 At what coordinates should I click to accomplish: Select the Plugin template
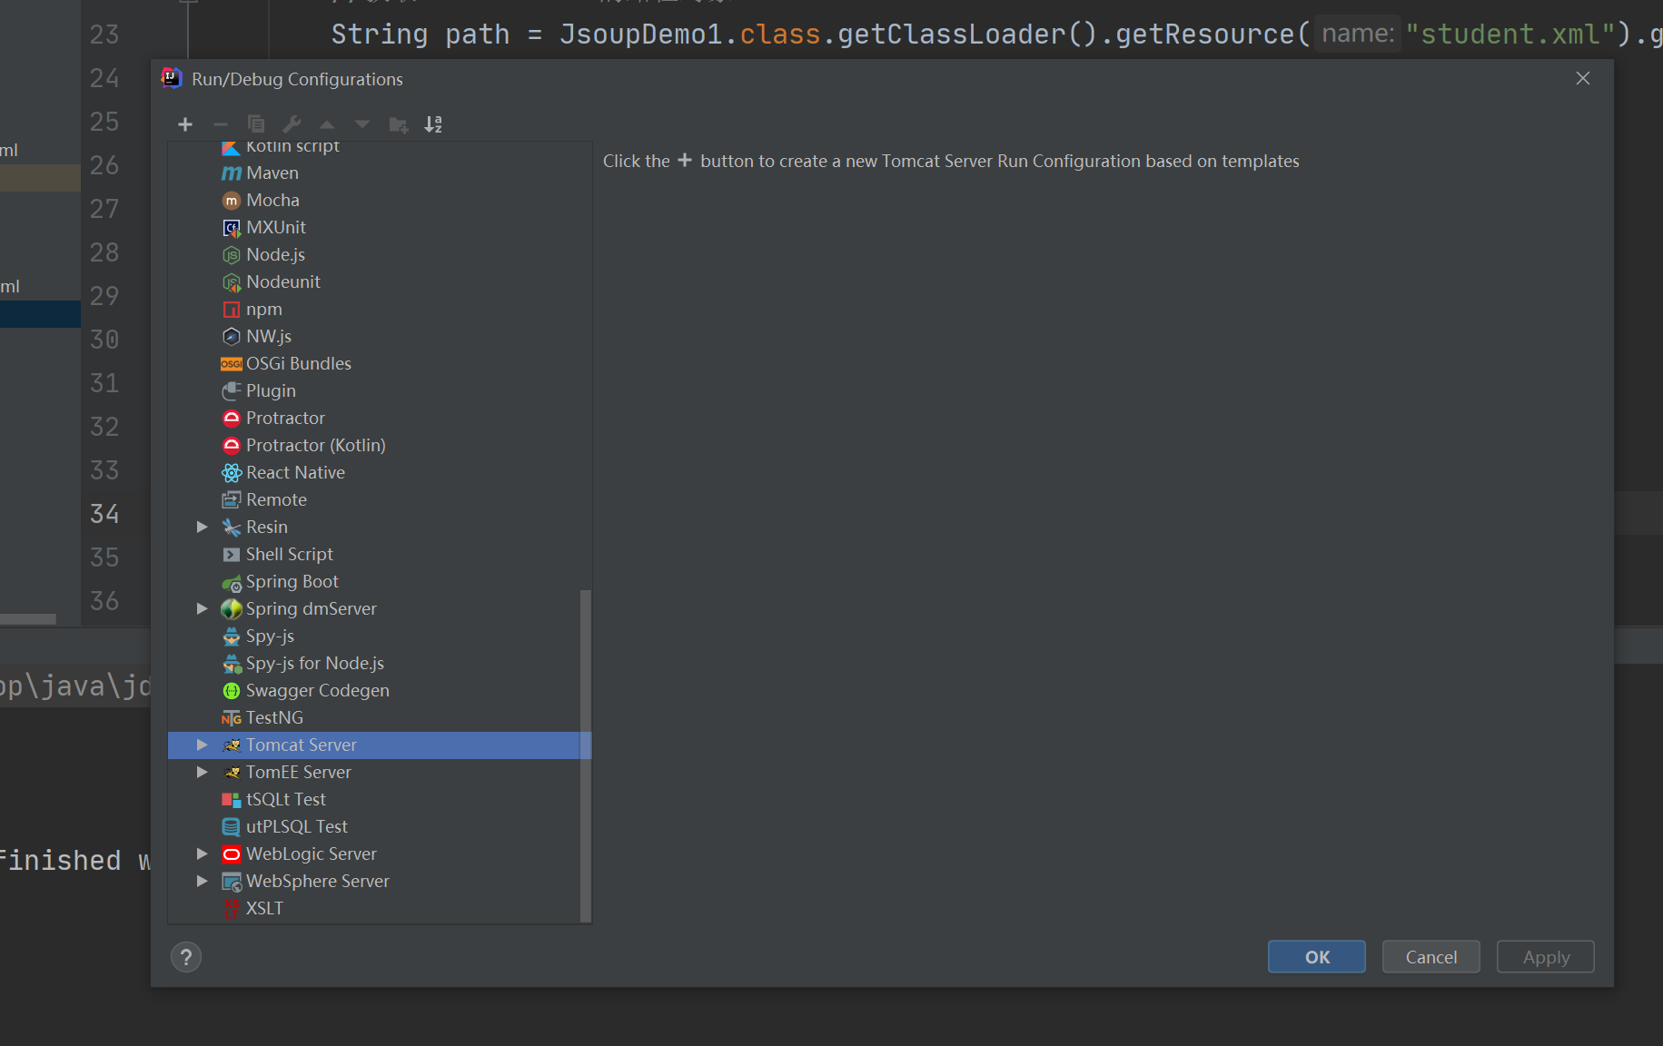tap(380, 390)
